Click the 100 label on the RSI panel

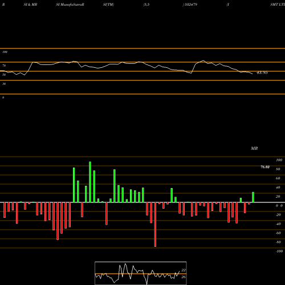(5, 52)
